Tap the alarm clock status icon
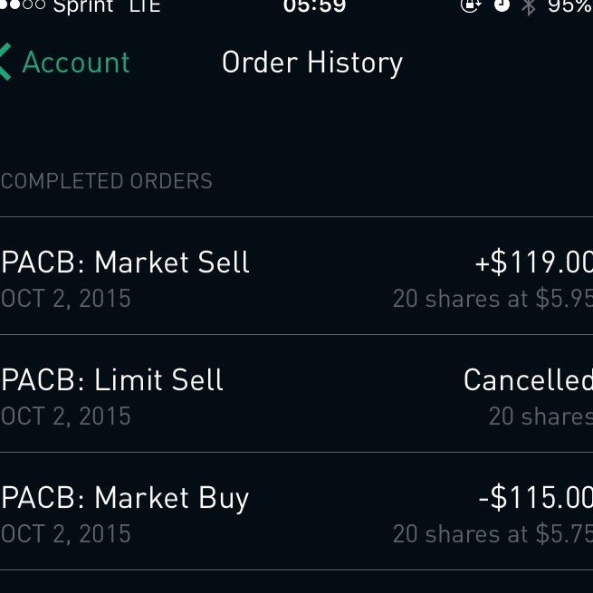 pos(502,5)
